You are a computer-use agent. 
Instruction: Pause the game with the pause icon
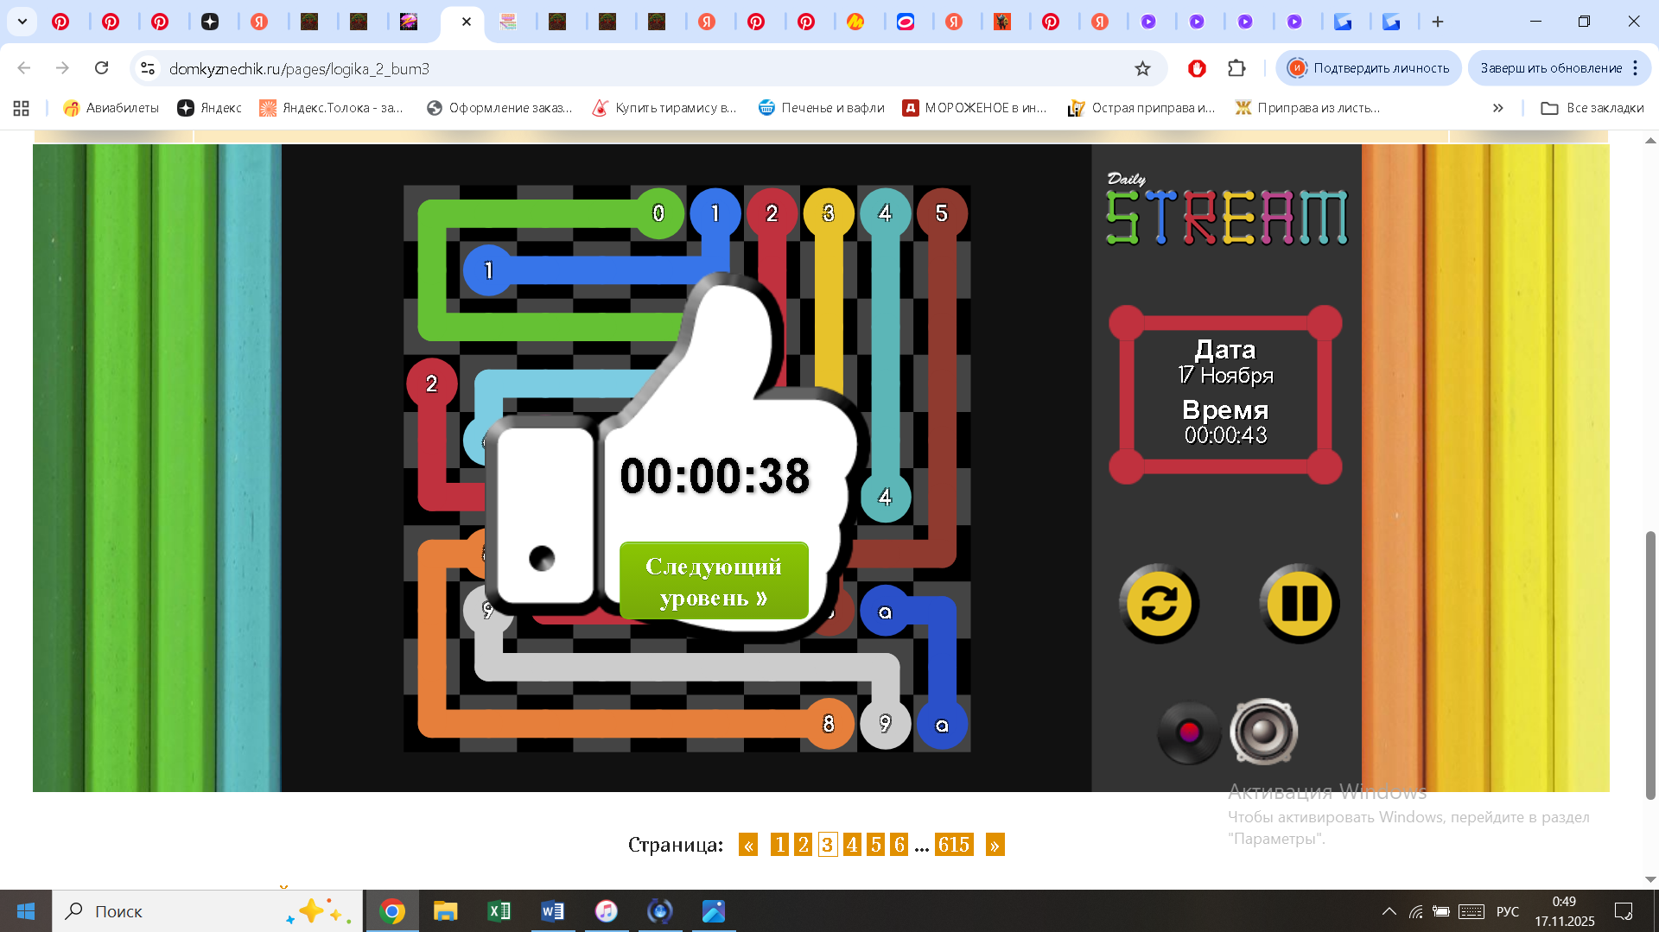1300,602
